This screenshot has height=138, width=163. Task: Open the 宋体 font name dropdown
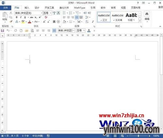29,13
